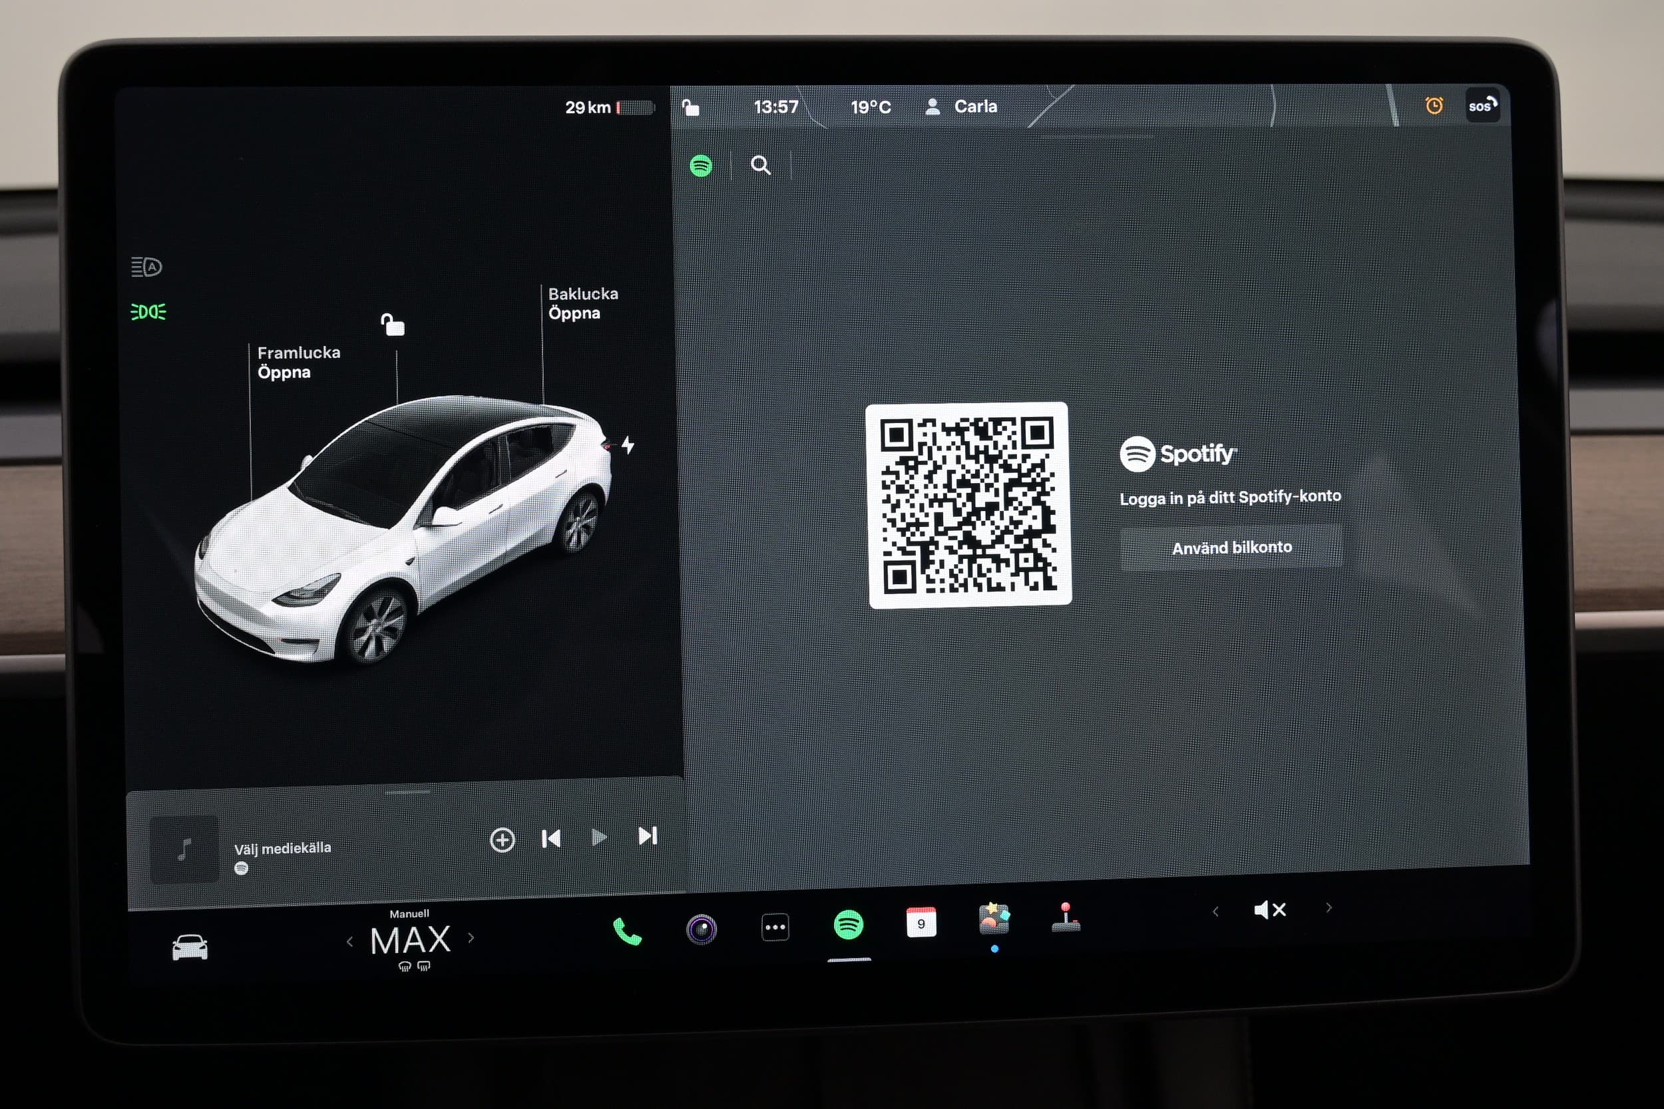Decrease temperature with left chevron

tap(349, 941)
